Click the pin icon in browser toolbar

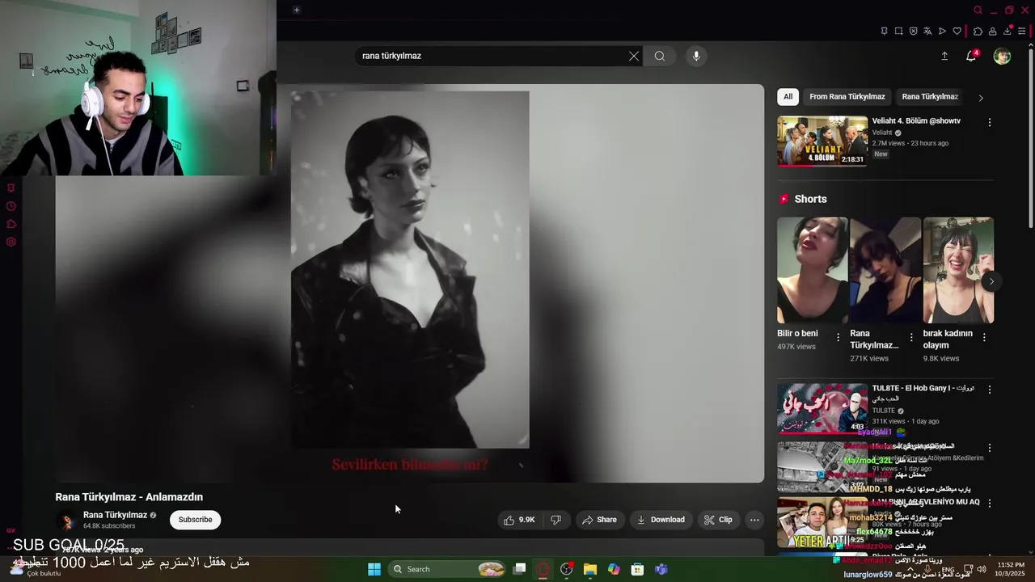pos(884,32)
